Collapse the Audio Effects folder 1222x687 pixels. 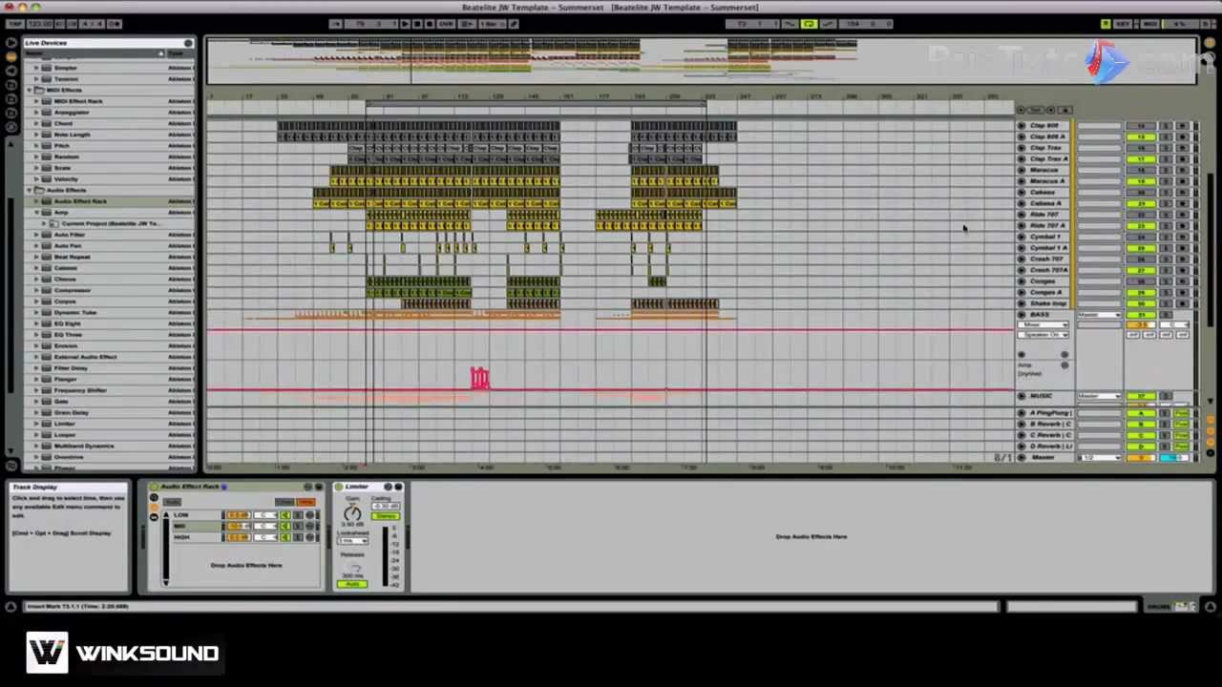pyautogui.click(x=29, y=190)
